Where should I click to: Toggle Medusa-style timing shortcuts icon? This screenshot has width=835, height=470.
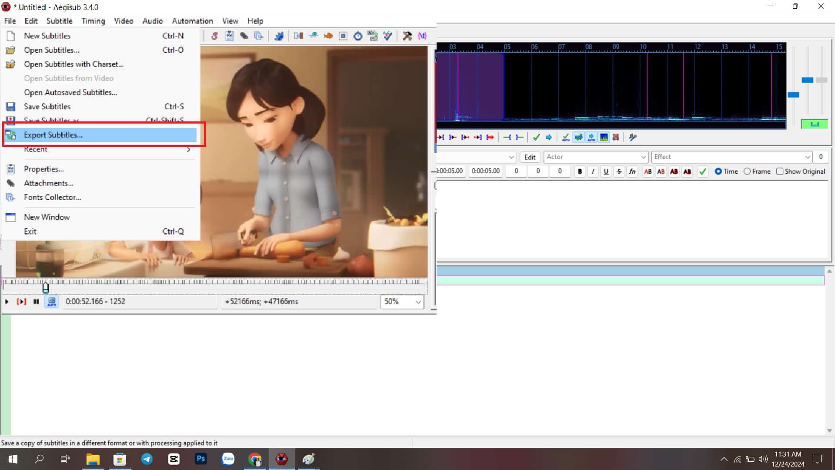coord(616,138)
